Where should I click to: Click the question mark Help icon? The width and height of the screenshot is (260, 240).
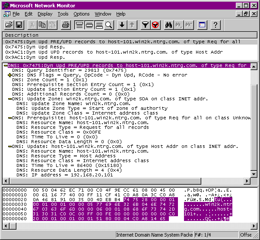pyautogui.click(x=216, y=25)
